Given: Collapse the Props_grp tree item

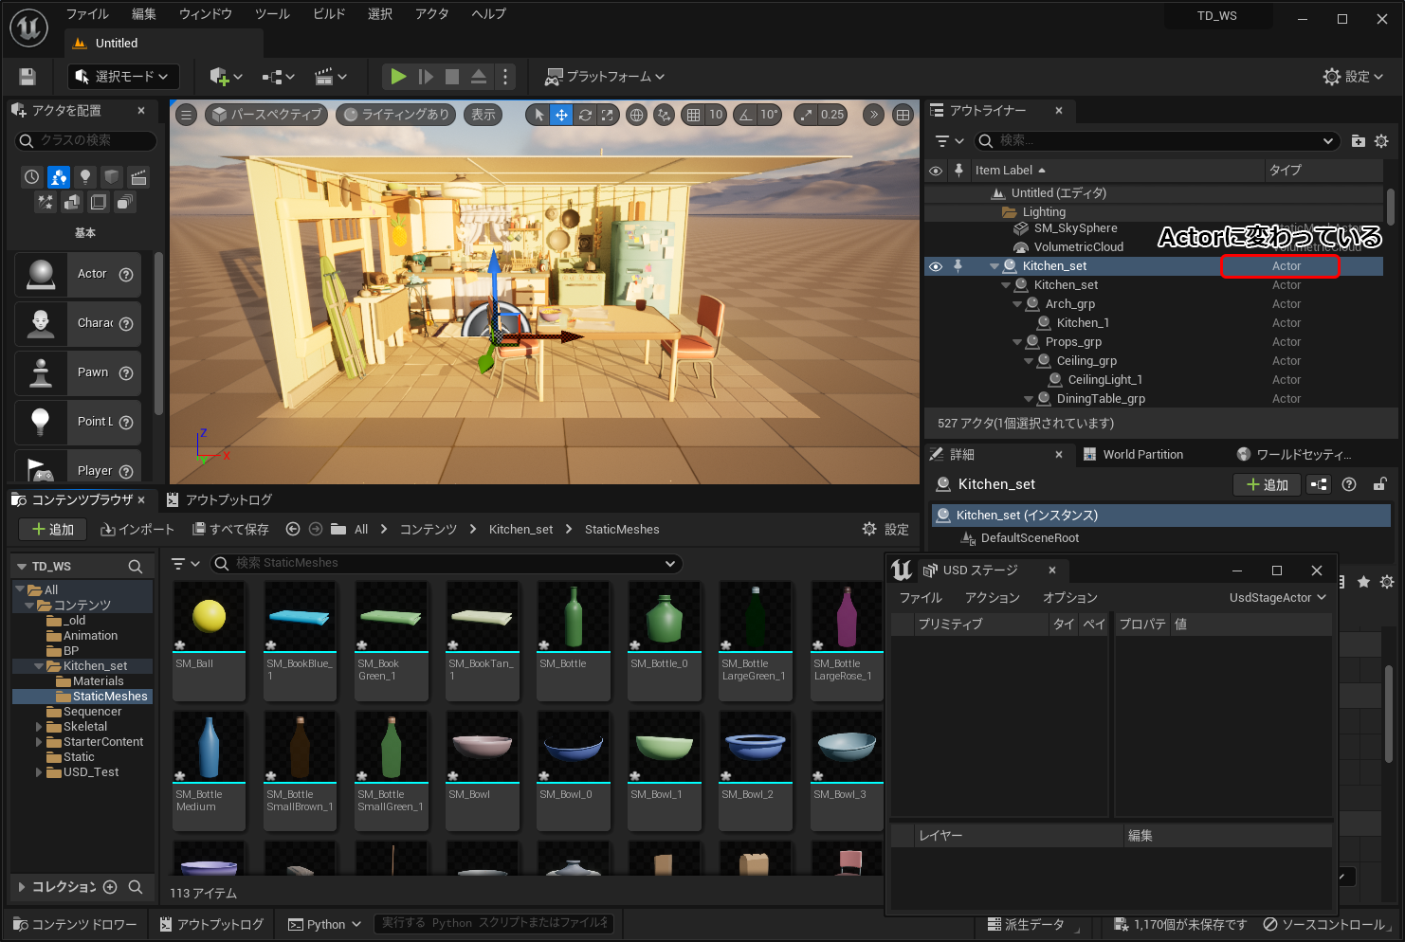Looking at the screenshot, I should 1017,342.
